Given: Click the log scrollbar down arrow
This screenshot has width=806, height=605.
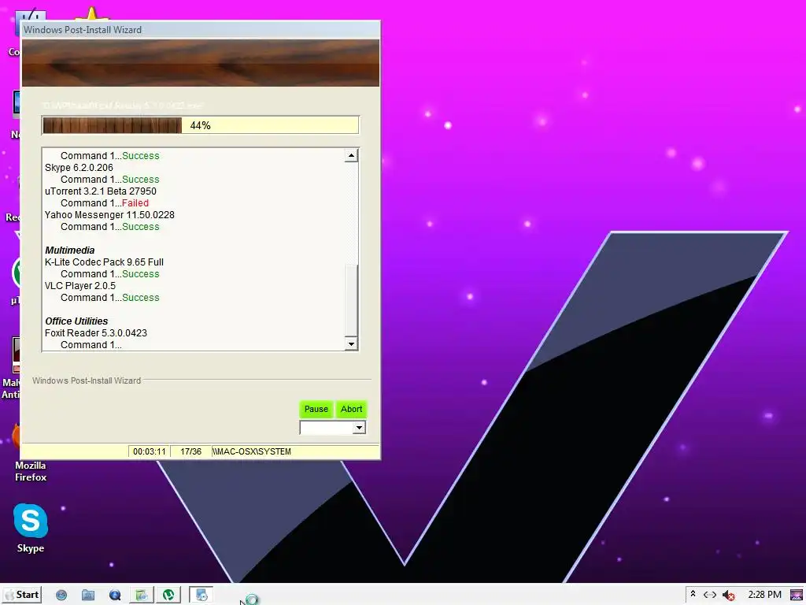Looking at the screenshot, I should coord(351,343).
